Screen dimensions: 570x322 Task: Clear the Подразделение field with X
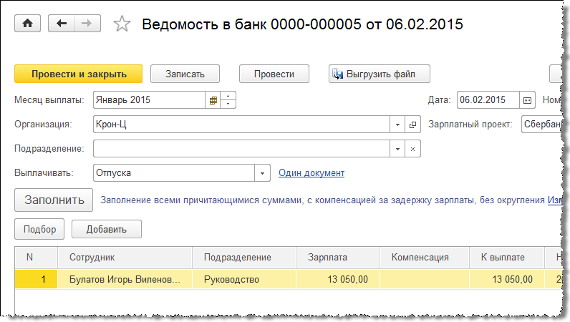[412, 149]
